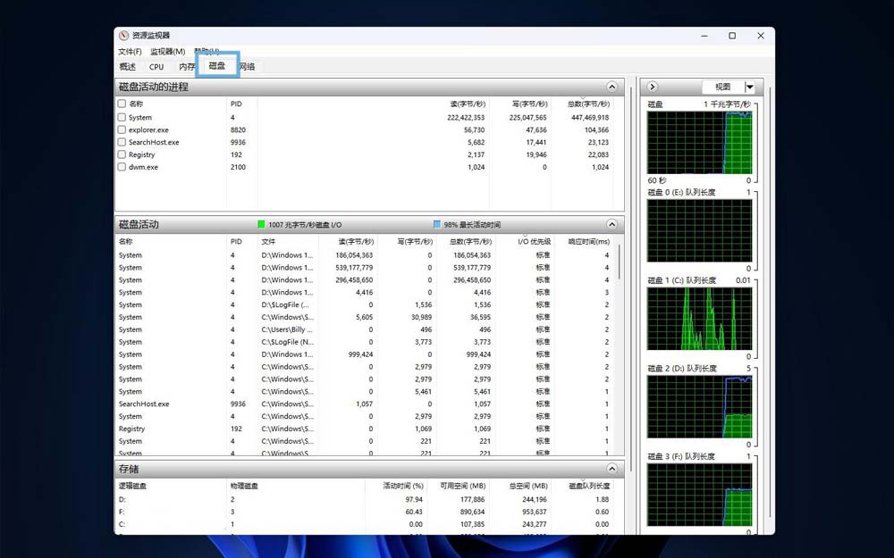Check the select-all 名称 checkbox
Viewport: 894px width, 558px height.
[x=122, y=104]
